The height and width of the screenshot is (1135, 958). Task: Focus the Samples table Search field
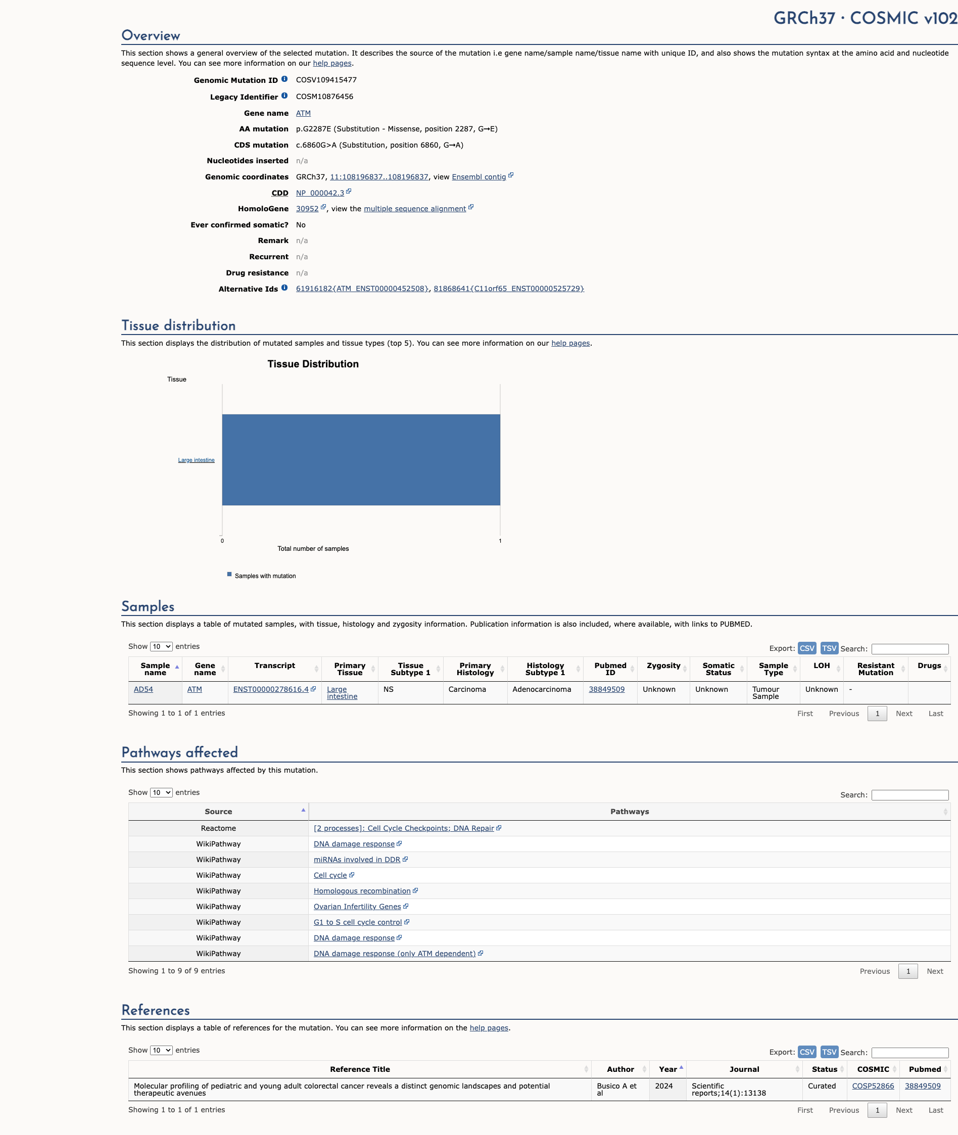(x=909, y=649)
